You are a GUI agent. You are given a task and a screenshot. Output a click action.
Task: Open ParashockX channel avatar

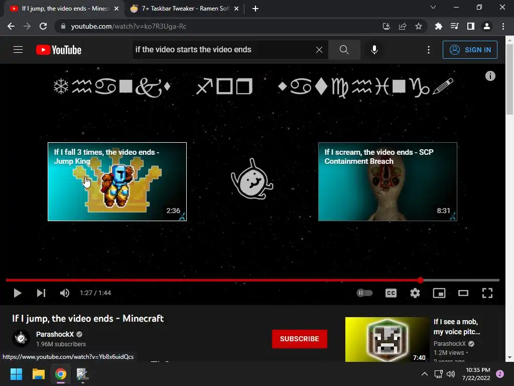tap(21, 338)
